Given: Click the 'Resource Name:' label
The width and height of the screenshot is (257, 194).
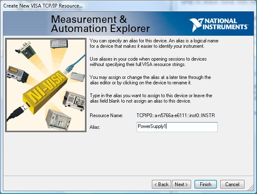Looking at the screenshot, I should coord(106,115).
